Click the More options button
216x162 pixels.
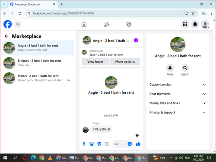(x=125, y=62)
